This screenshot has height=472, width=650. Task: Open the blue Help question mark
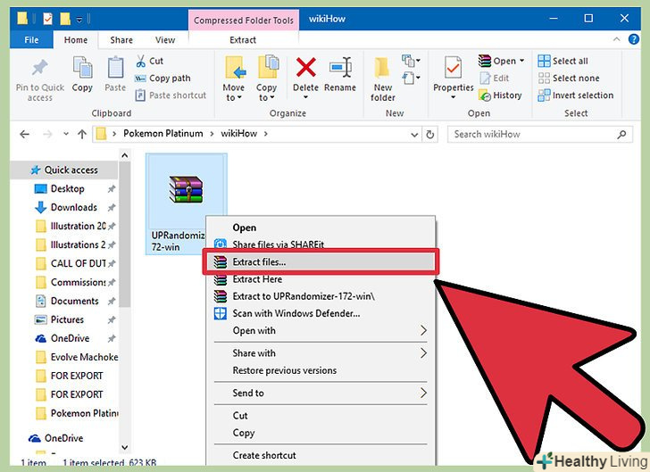633,39
